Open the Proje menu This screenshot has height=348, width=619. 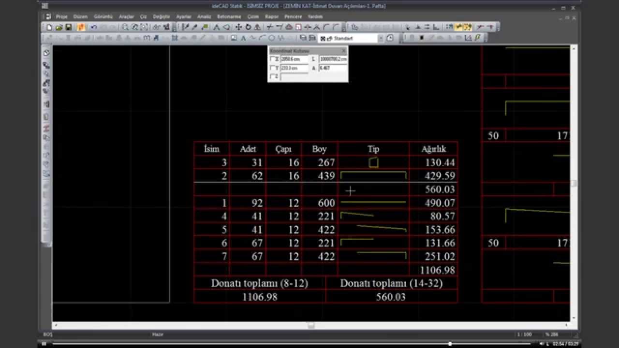pos(61,16)
